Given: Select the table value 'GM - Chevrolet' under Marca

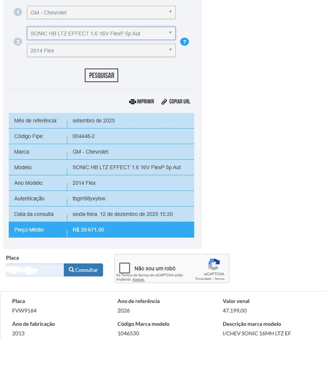Looking at the screenshot, I should [91, 152].
